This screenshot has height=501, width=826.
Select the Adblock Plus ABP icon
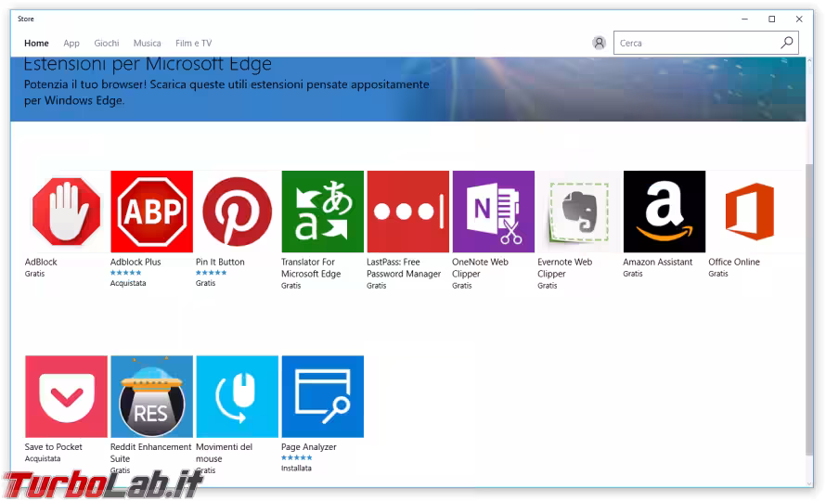point(151,212)
